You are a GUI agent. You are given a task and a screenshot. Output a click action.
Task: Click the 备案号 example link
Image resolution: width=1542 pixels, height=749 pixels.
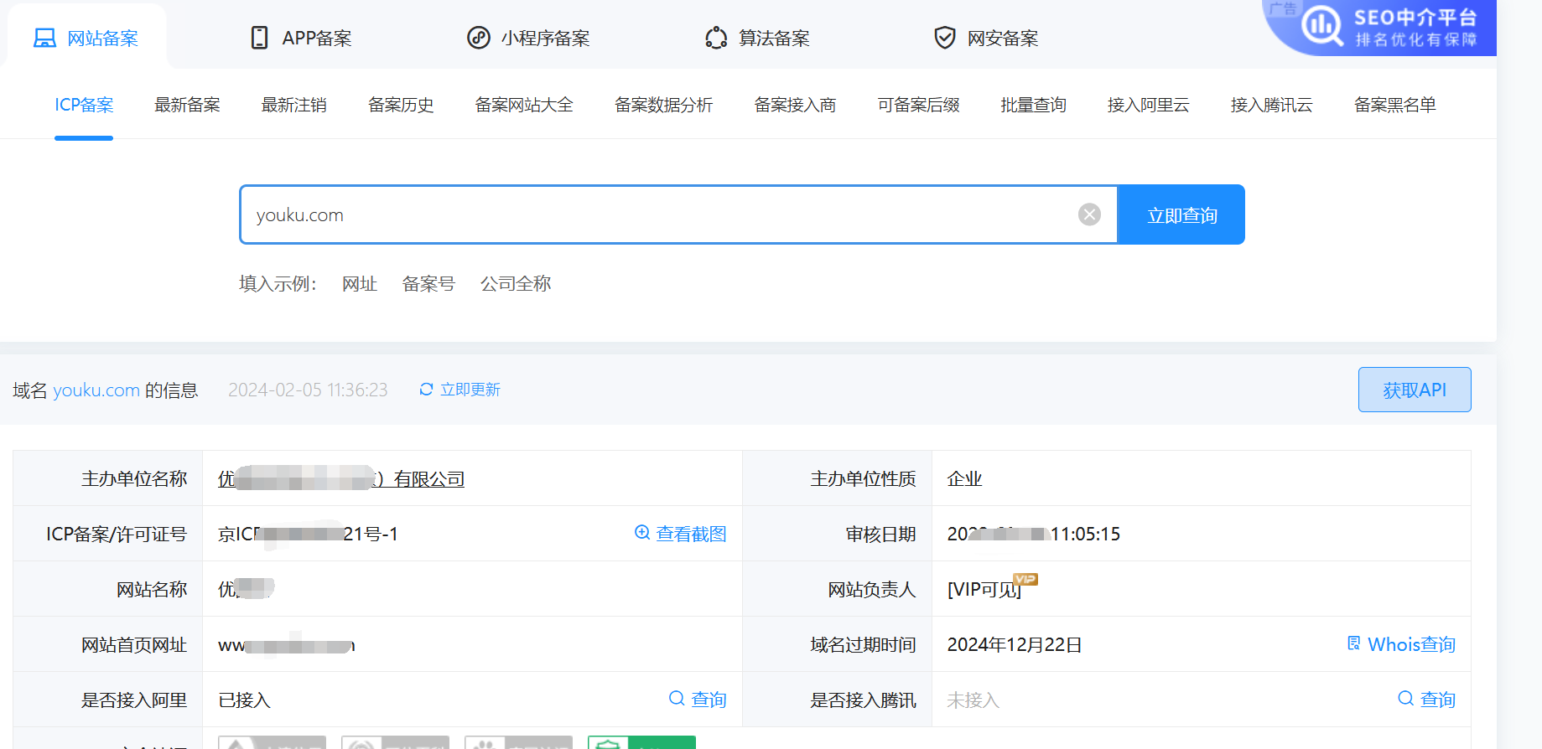tap(428, 284)
